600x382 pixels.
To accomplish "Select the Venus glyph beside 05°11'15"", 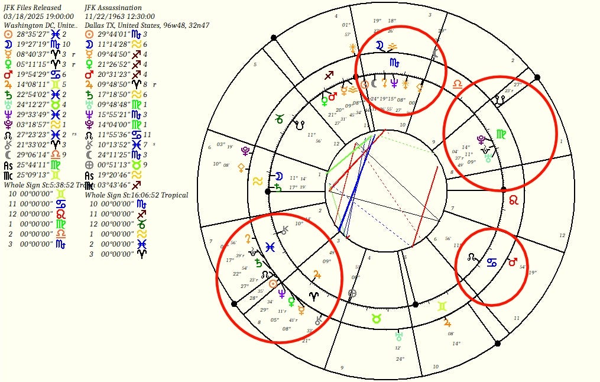I will tap(8, 64).
